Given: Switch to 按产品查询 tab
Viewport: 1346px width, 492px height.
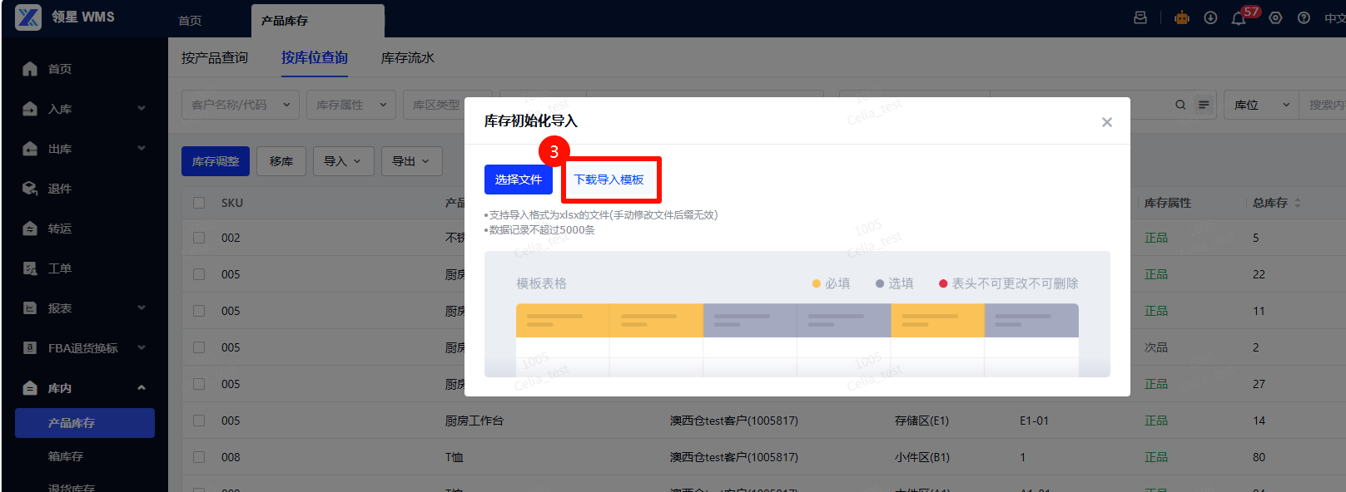Looking at the screenshot, I should click(x=215, y=58).
